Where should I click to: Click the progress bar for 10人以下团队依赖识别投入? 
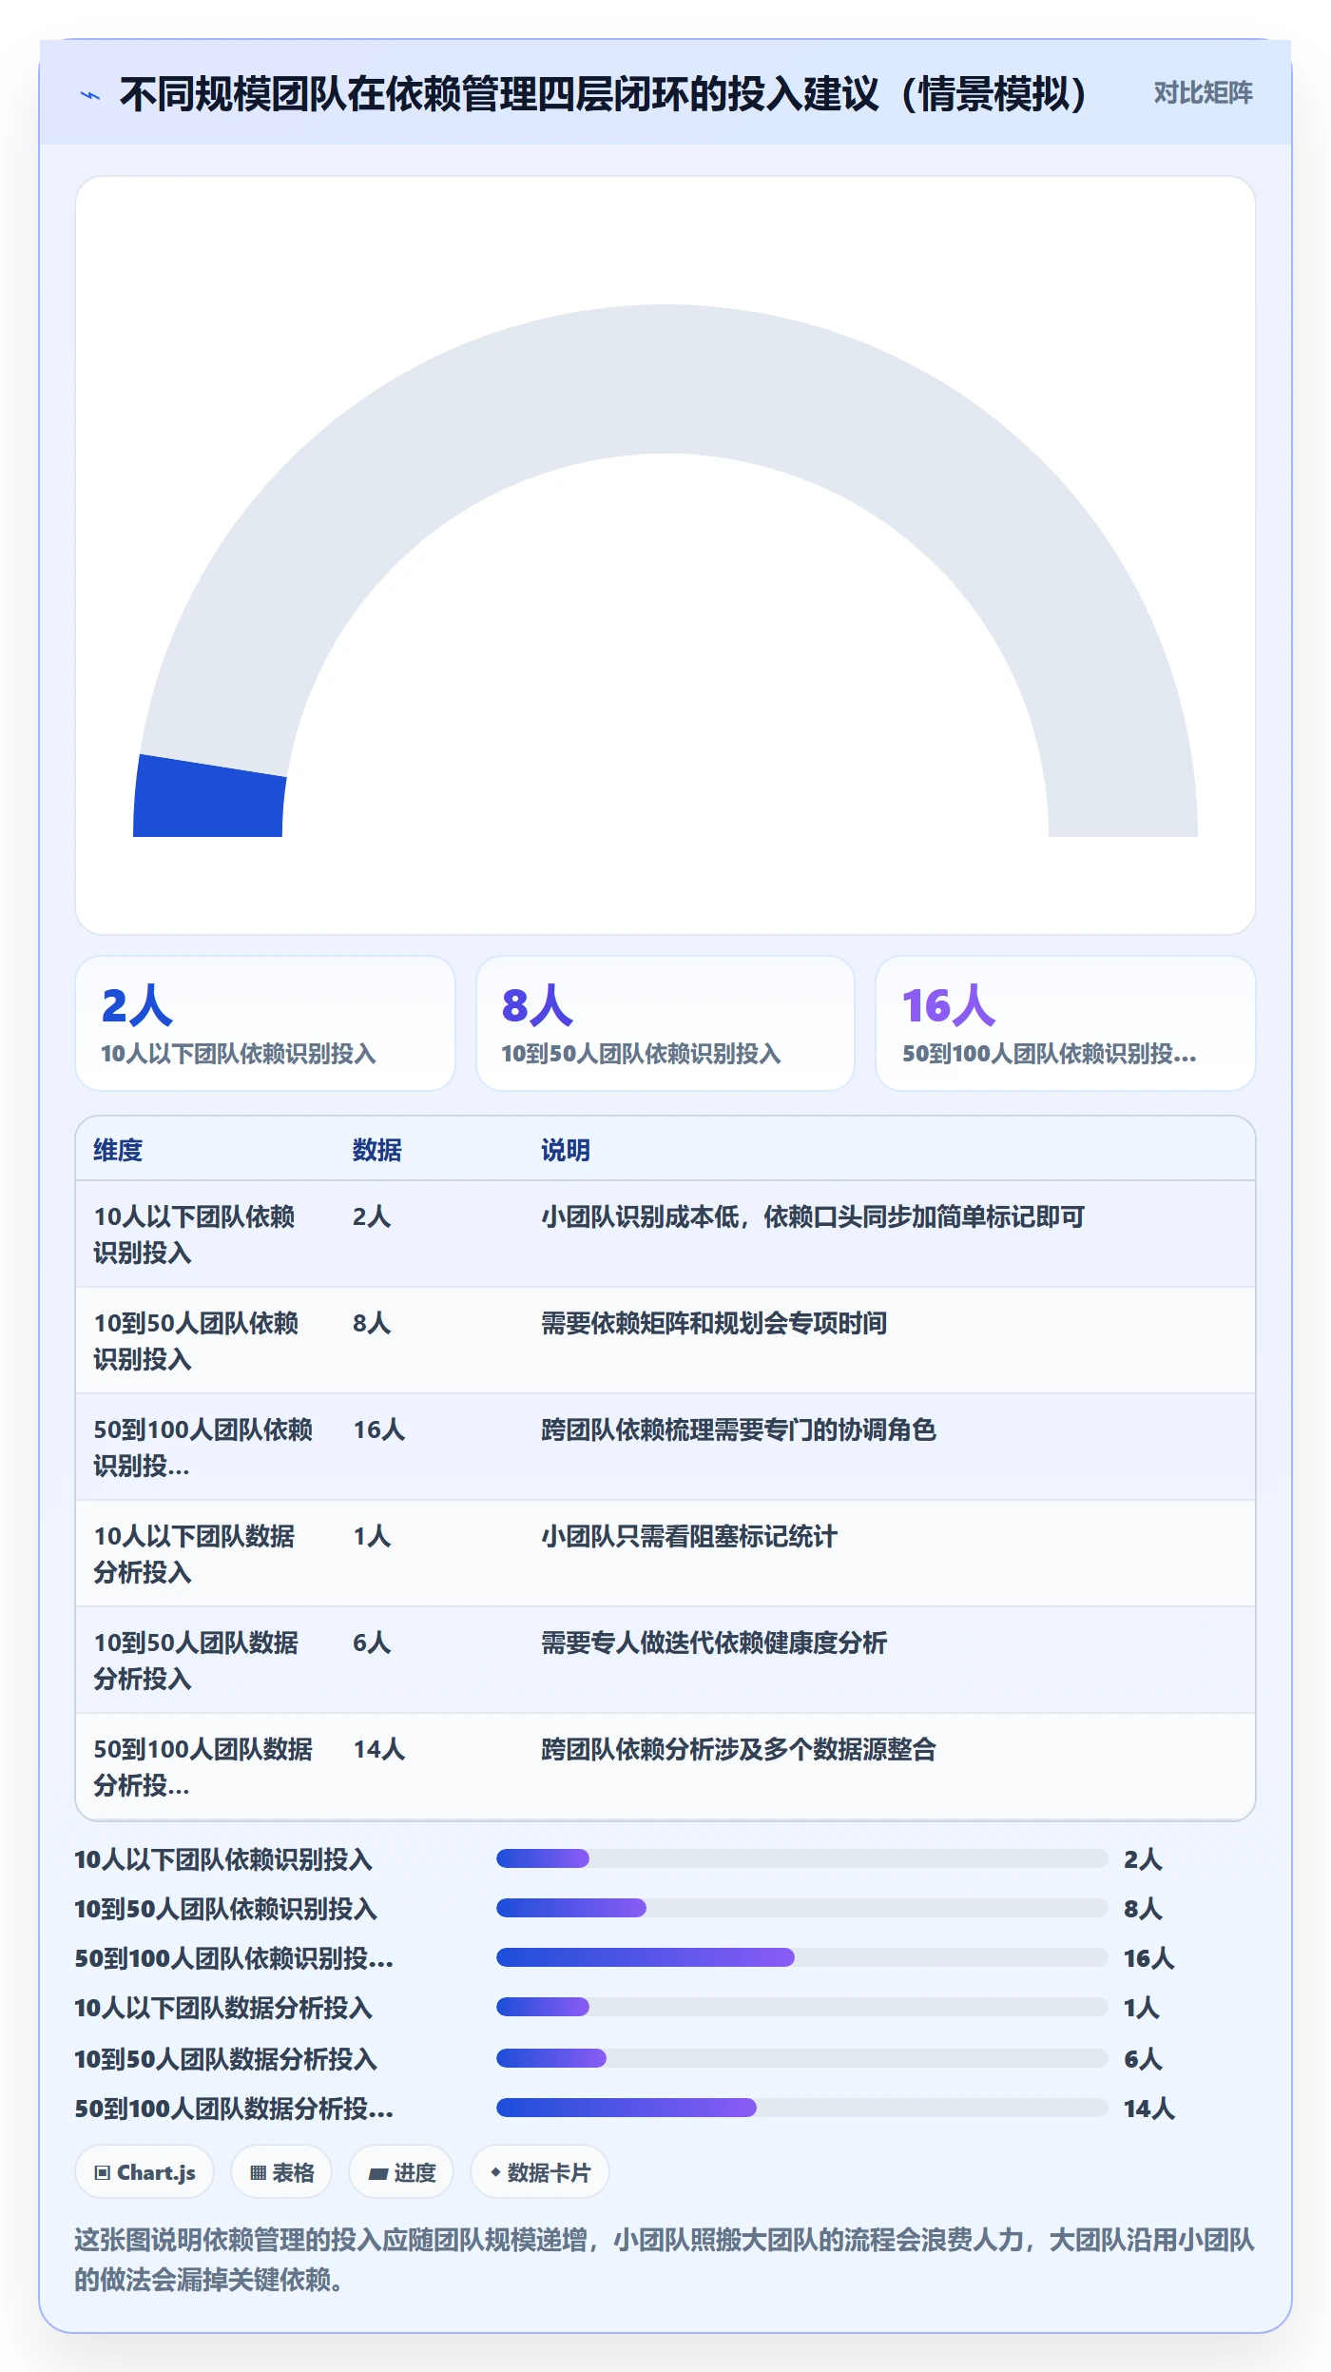point(802,1857)
